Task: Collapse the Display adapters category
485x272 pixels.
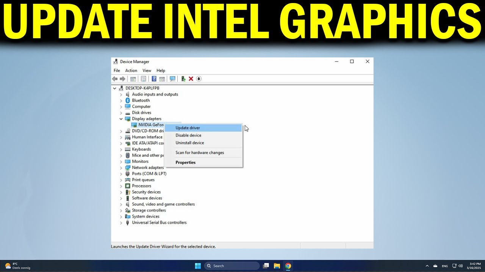Action: pyautogui.click(x=121, y=119)
